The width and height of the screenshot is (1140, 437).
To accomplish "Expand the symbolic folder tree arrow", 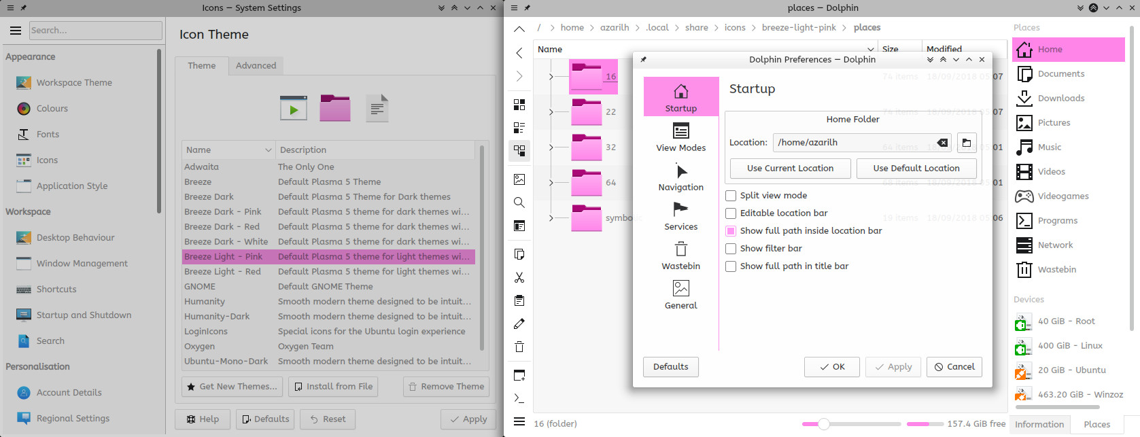I will click(x=551, y=218).
